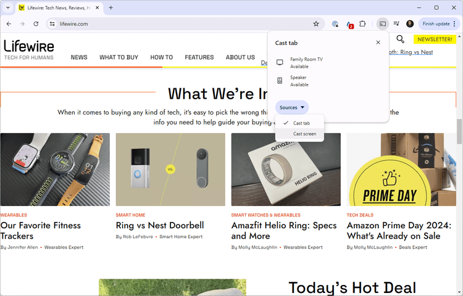
Task: Click the Cast icon in the toolbar
Action: click(x=382, y=24)
